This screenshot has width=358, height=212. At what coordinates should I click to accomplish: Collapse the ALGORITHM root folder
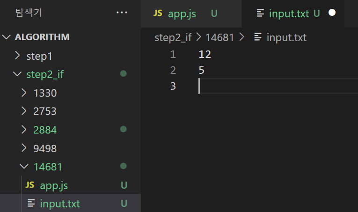click(x=7, y=37)
